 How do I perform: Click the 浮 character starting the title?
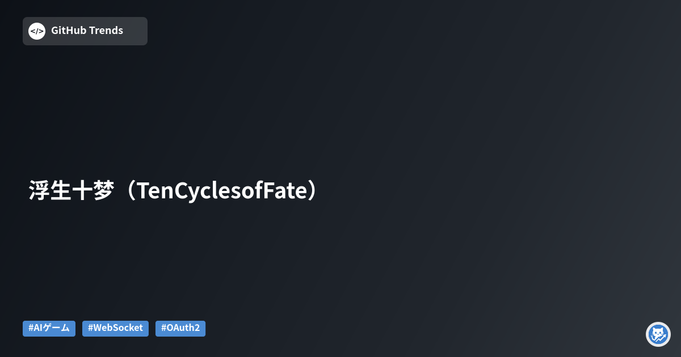coord(38,191)
